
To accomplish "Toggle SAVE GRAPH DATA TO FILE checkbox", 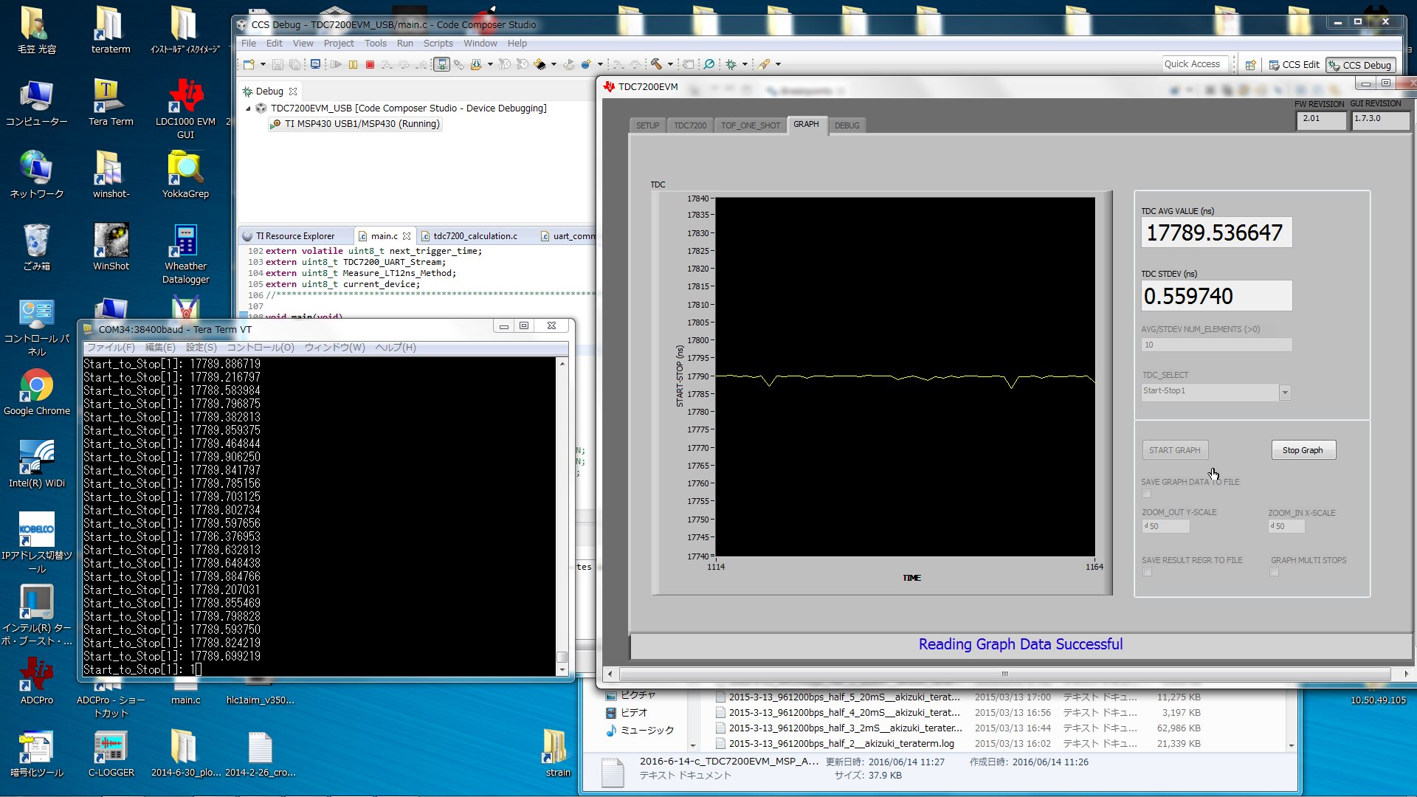I will click(x=1146, y=494).
